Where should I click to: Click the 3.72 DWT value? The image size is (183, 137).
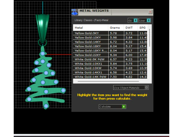pos(129,33)
